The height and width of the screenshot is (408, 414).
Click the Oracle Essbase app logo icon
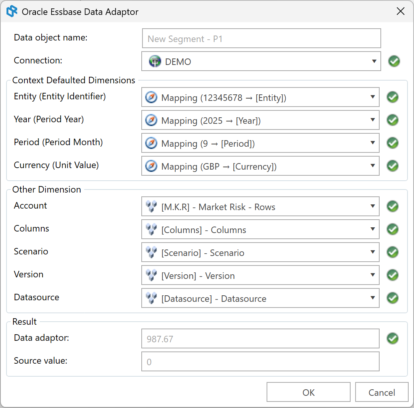click(x=12, y=11)
